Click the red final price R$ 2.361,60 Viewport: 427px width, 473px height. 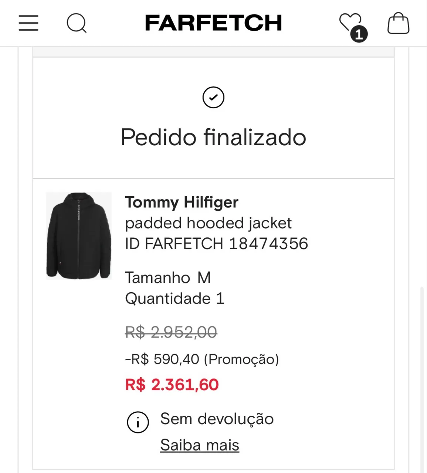pos(172,385)
